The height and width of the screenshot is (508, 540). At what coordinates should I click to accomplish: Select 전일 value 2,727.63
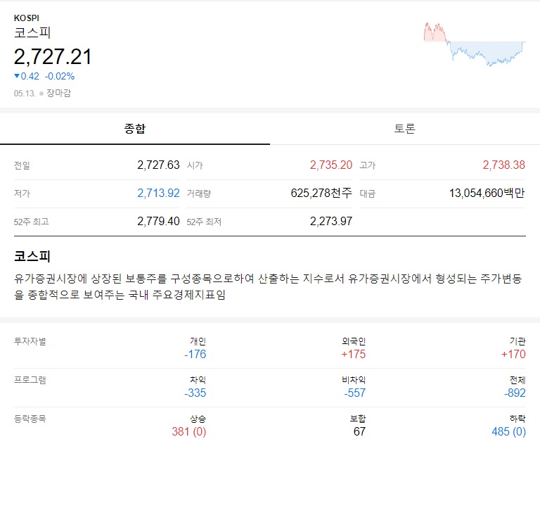[158, 165]
